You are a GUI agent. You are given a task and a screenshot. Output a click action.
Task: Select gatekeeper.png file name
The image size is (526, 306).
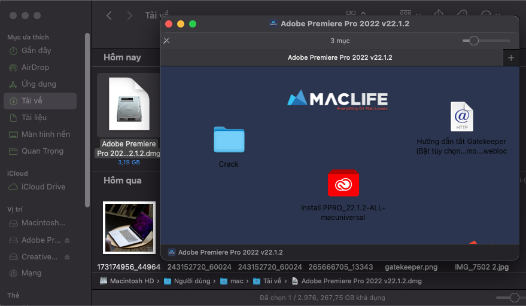pos(411,267)
